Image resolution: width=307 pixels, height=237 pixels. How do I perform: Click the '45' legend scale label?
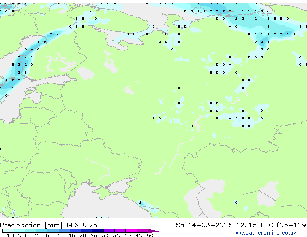coord(138,235)
